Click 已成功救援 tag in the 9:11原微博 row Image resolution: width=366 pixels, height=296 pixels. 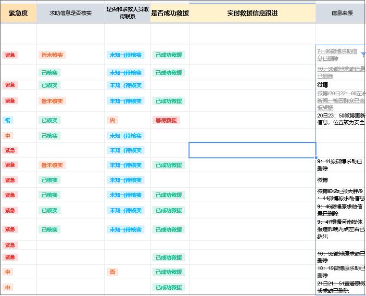tap(169, 165)
